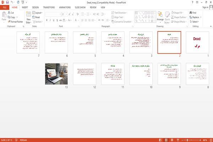Open the Replace dropdown arrow
The image size is (213, 142).
(x=201, y=17)
